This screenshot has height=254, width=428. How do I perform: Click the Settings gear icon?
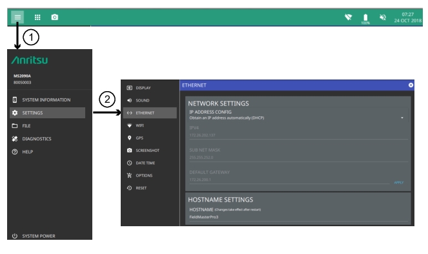point(15,112)
